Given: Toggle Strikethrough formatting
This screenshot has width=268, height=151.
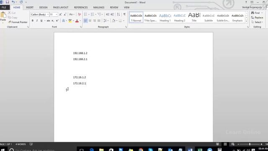Looking at the screenshot, I should 49,21.
